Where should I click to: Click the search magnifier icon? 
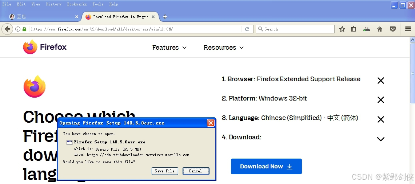(x=260, y=29)
